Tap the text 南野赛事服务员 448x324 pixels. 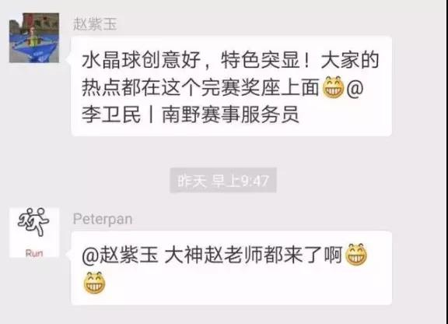tap(230, 114)
